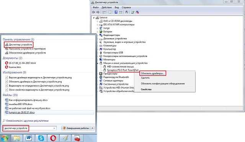Click the battery icon next to Батареи
The height and width of the screenshot is (142, 245).
[x=101, y=31]
